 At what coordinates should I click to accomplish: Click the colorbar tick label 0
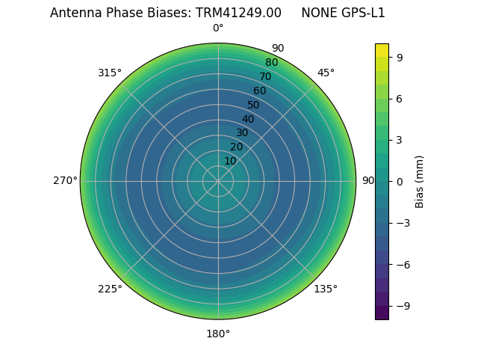point(400,182)
